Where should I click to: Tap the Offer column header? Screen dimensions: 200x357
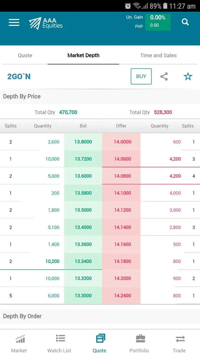pos(121,126)
